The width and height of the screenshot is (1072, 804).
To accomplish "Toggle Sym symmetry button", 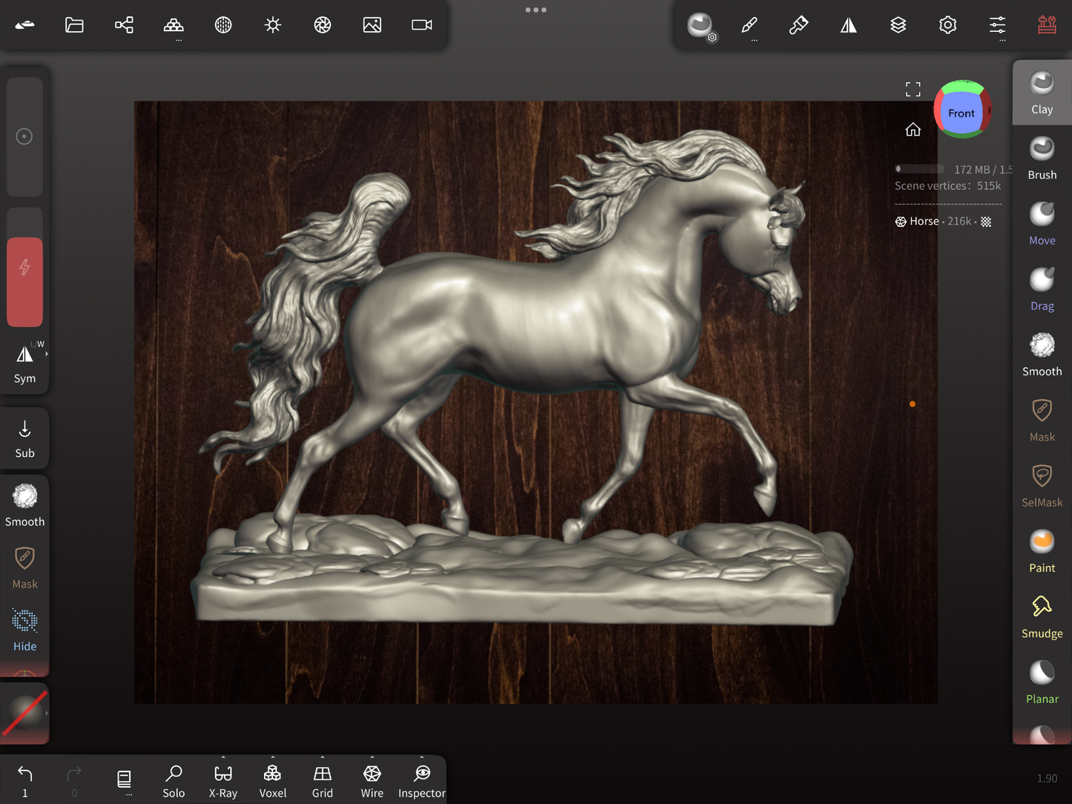I will [24, 363].
